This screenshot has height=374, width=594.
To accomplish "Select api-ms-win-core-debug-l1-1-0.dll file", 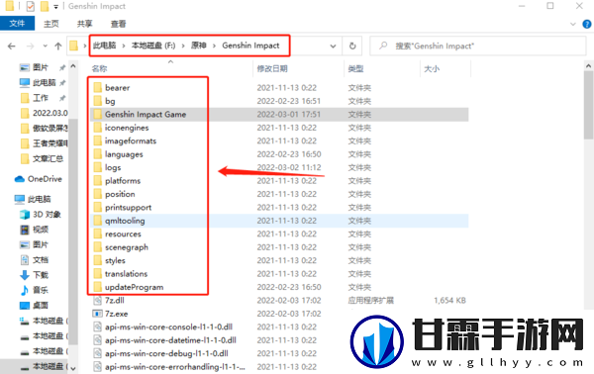I will [166, 353].
